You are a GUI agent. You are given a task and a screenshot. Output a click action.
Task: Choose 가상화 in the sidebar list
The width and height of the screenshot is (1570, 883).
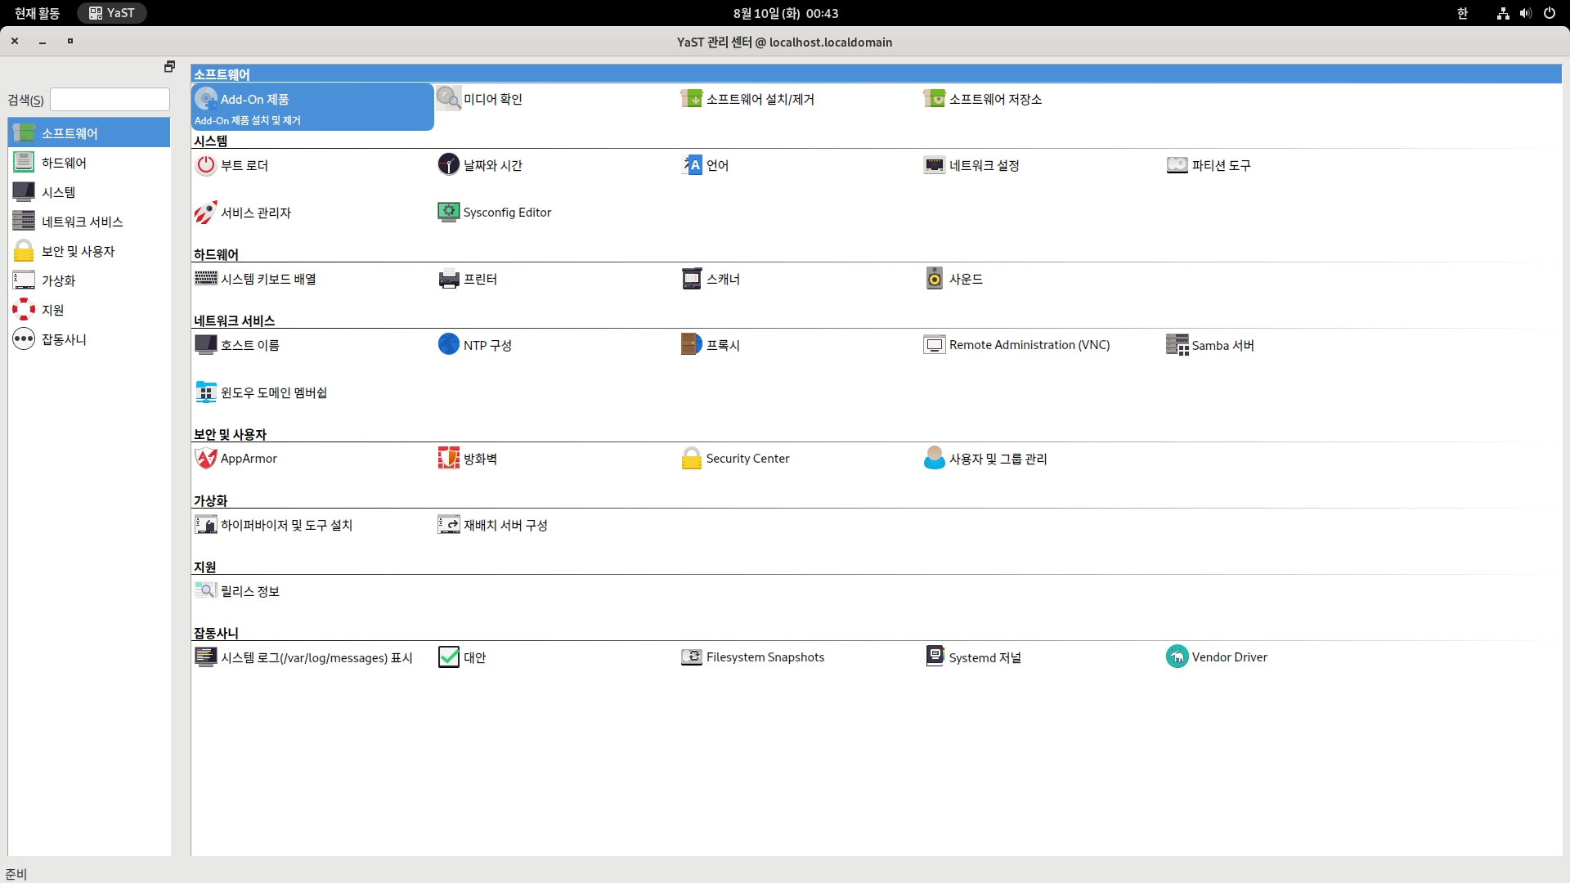pos(58,280)
